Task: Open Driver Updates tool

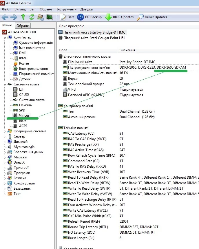Action: [152, 17]
